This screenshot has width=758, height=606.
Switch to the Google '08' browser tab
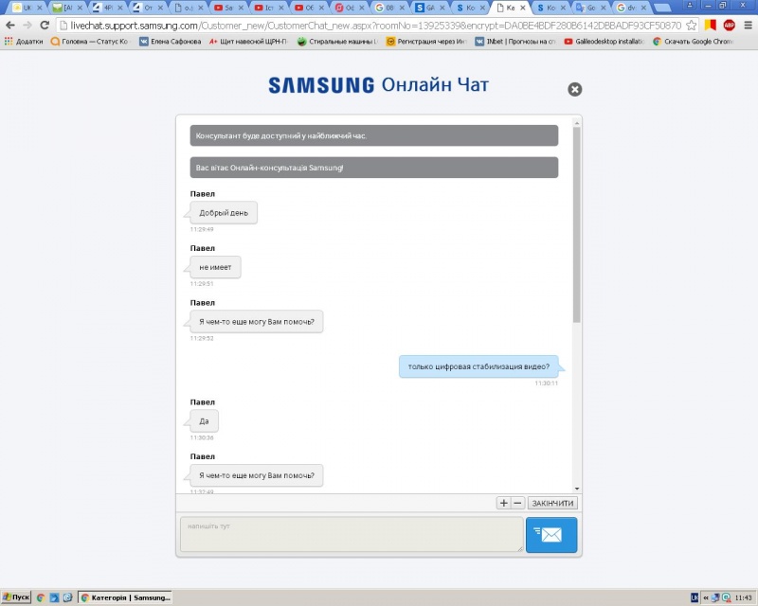pos(389,8)
